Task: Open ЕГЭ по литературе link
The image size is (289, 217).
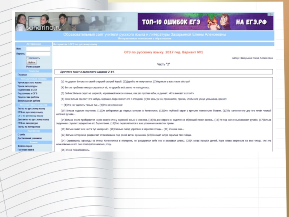Action: [28, 123]
